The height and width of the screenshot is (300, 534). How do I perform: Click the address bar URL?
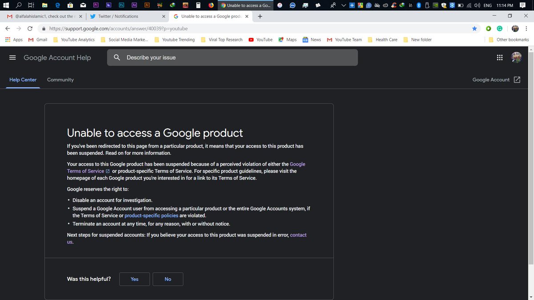(118, 28)
